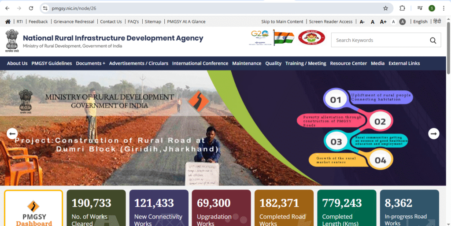Open Quality menu item

pyautogui.click(x=273, y=63)
